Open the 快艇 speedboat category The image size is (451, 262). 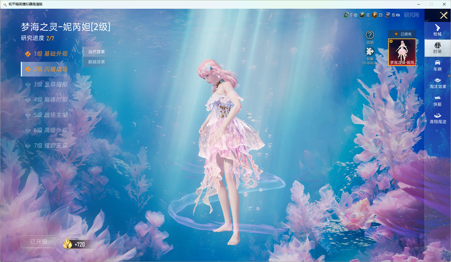coord(437,101)
